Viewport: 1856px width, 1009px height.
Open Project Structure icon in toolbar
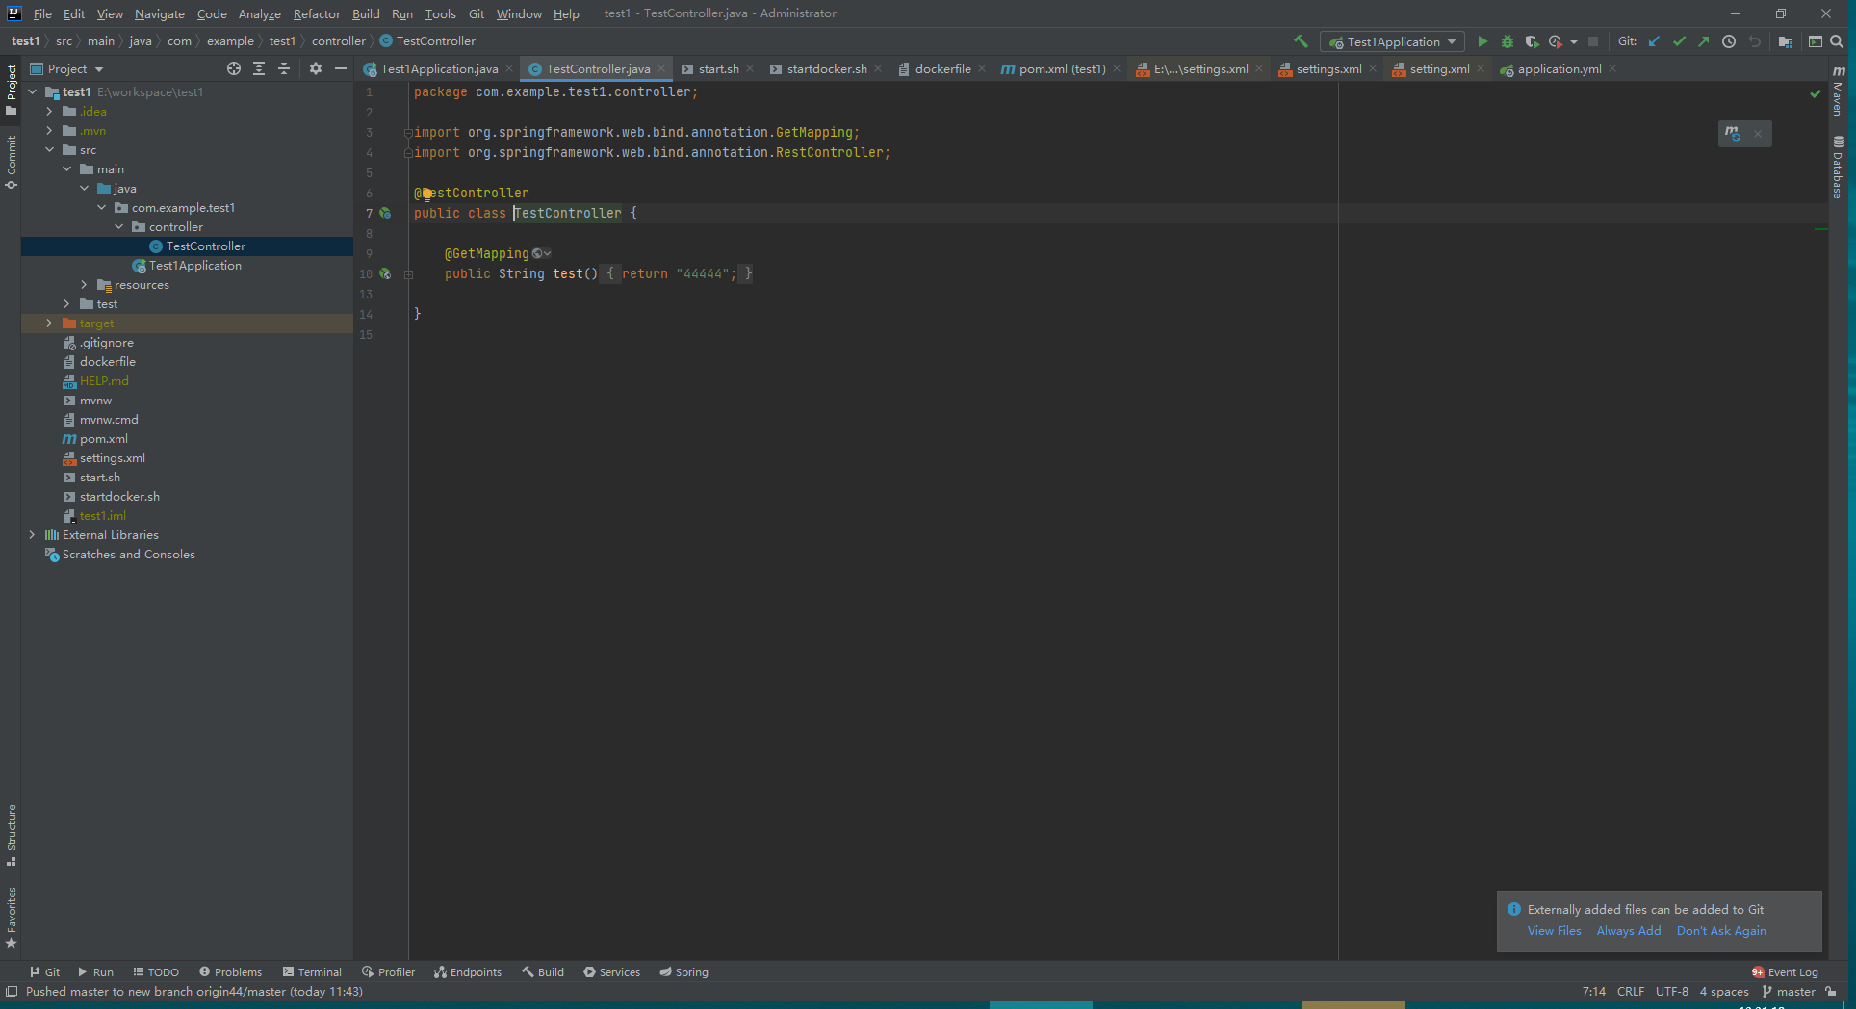tap(1786, 41)
